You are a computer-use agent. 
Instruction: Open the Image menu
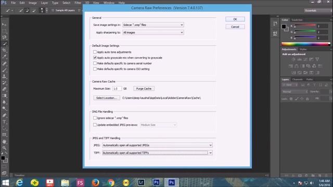(x=32, y=3)
